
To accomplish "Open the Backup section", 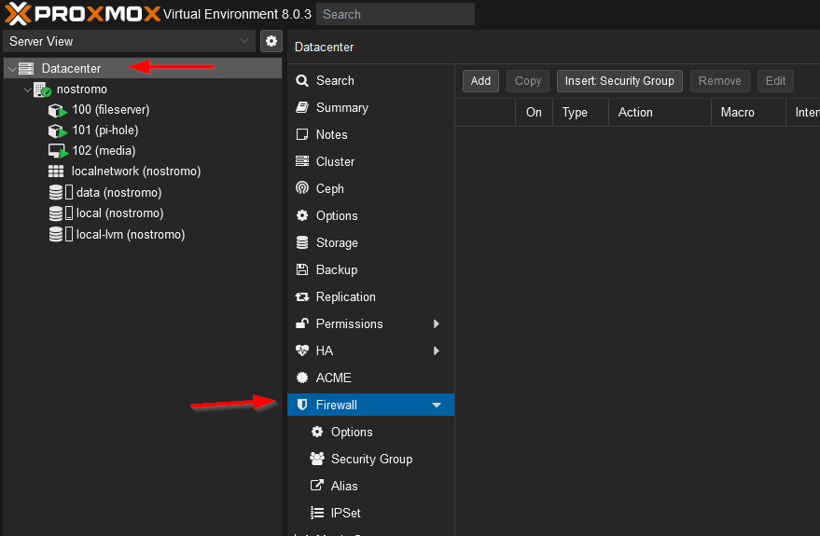I will click(x=370, y=269).
